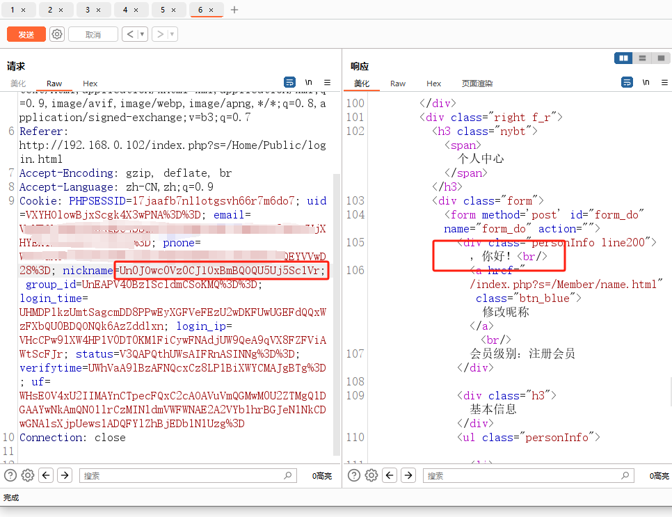Switch to Repeater tab 1
This screenshot has height=517, width=672.
click(13, 10)
